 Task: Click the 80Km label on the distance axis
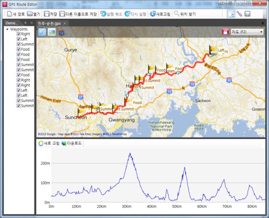(252, 206)
